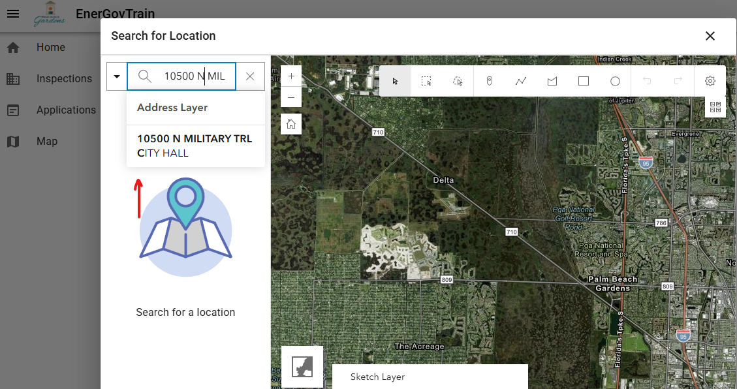Open the sketch settings gear
Image resolution: width=737 pixels, height=389 pixels.
(710, 81)
